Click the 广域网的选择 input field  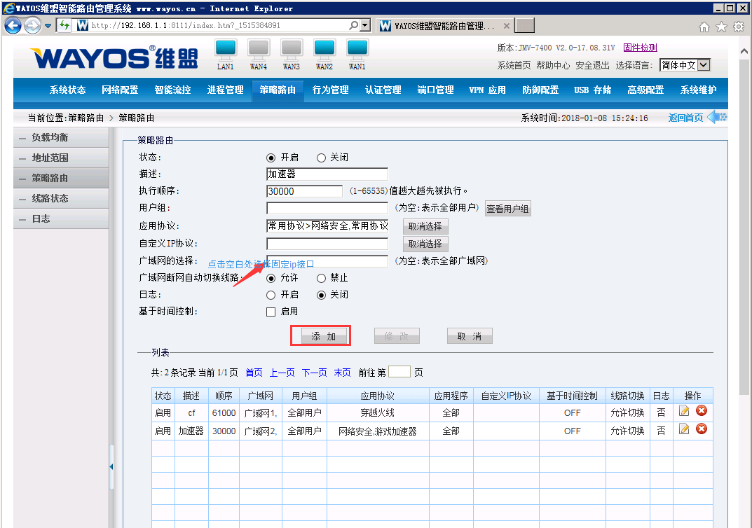(327, 261)
